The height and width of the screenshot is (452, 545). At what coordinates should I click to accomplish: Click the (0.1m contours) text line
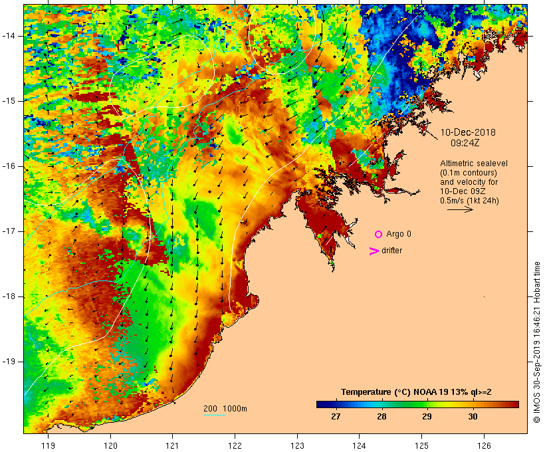[x=469, y=173]
